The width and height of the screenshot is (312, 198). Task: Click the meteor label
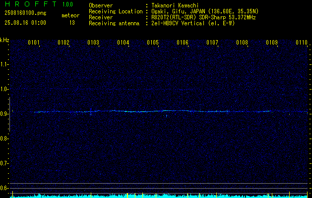[x=70, y=15]
